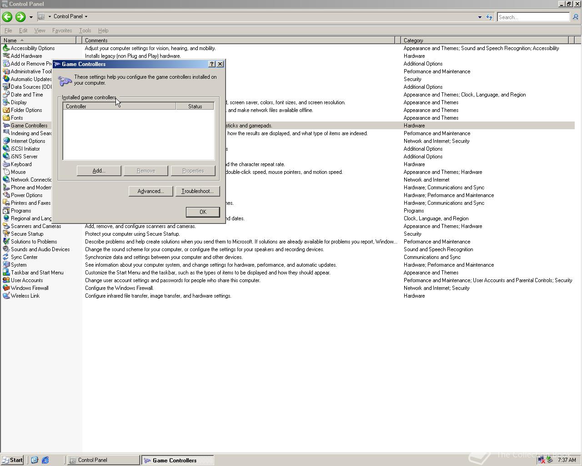Click the system tray clock 7:37 AM

coord(567,460)
